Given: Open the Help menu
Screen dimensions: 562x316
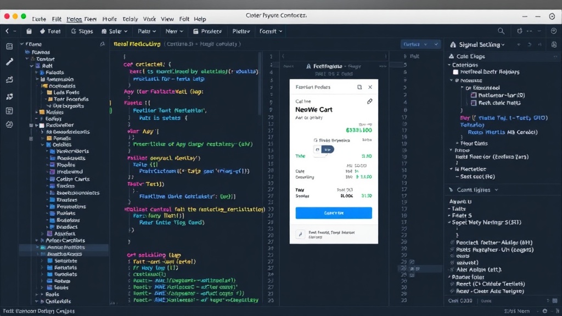Looking at the screenshot, I should pos(200,19).
